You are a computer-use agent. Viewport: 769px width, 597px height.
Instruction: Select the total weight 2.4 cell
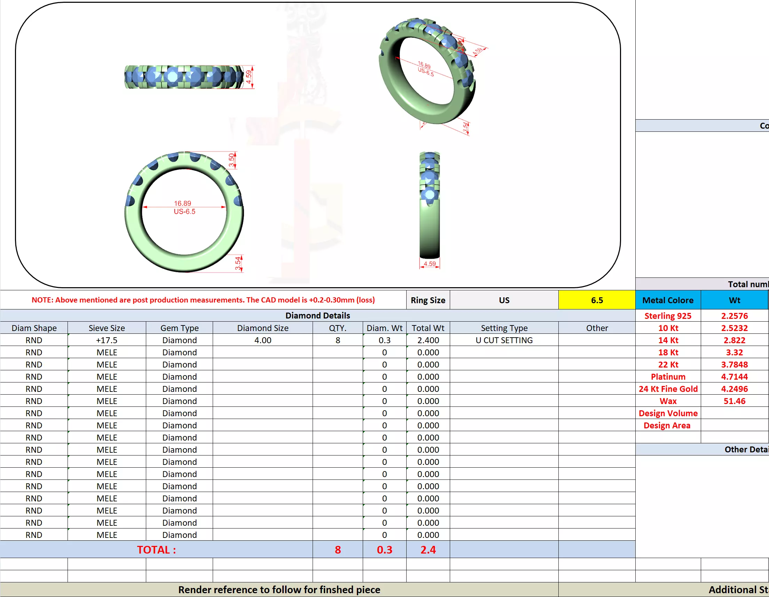click(427, 549)
